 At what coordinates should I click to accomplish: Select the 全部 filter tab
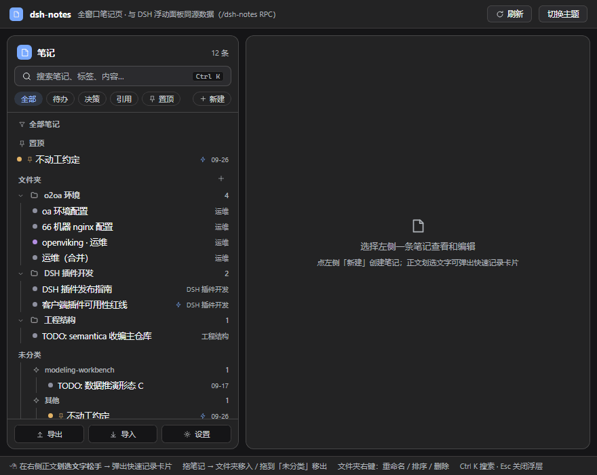tap(28, 99)
